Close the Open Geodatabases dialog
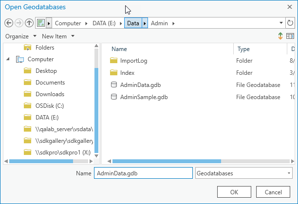298x204 pixels. 290,7
